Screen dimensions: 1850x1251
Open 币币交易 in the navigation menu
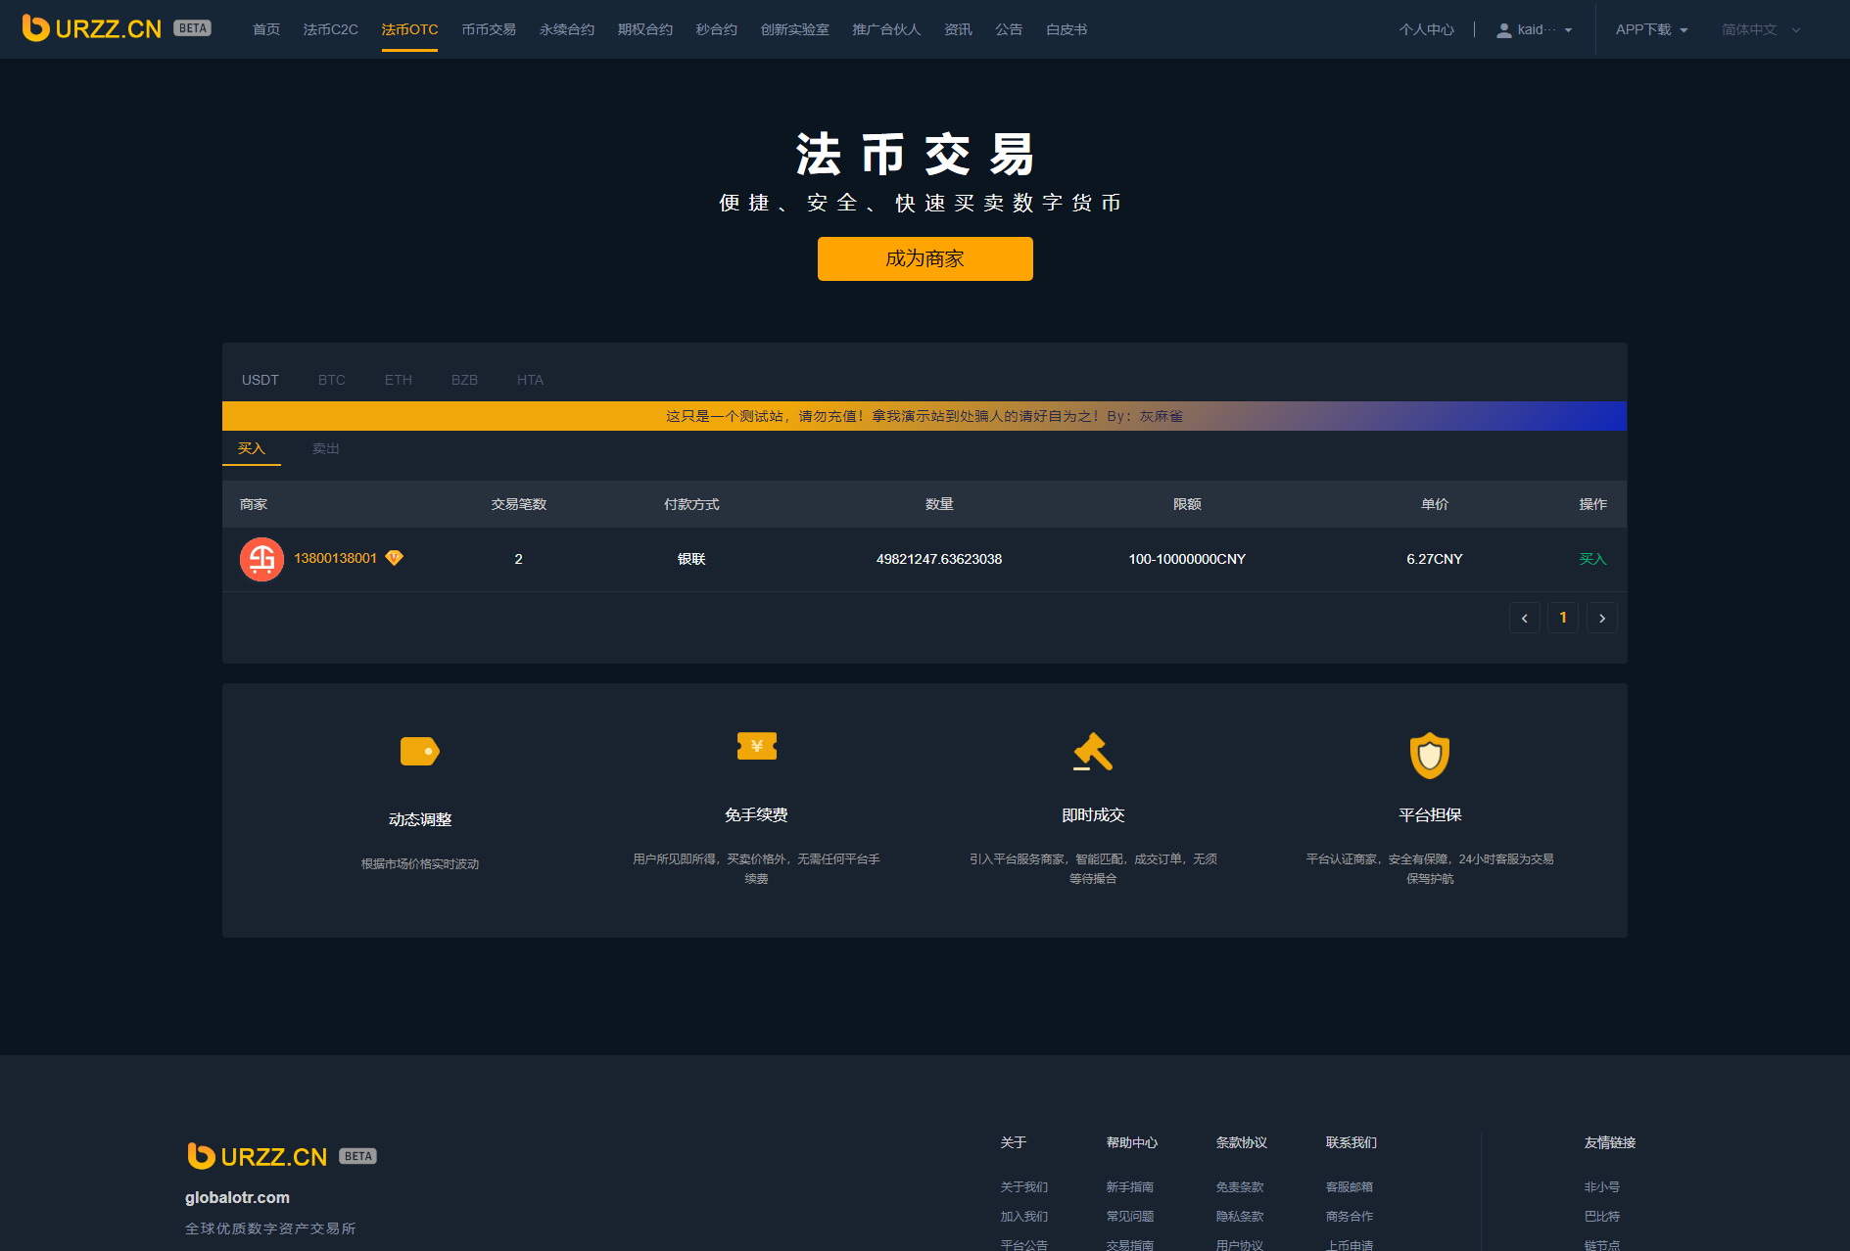(x=489, y=29)
